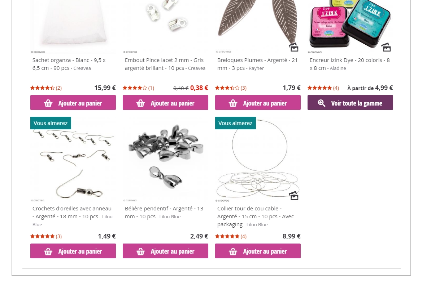431x281 pixels.
Task: Click the star rating of Crochets d'oreilles
Action: 42,236
